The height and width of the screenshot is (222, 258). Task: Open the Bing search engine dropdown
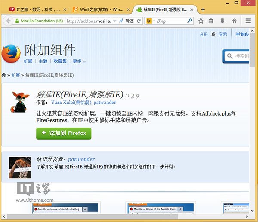150,21
